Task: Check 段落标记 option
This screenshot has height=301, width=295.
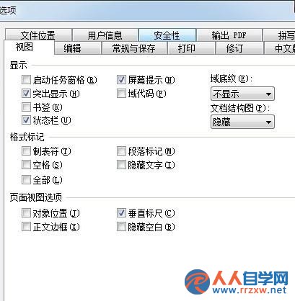Action: coord(121,151)
